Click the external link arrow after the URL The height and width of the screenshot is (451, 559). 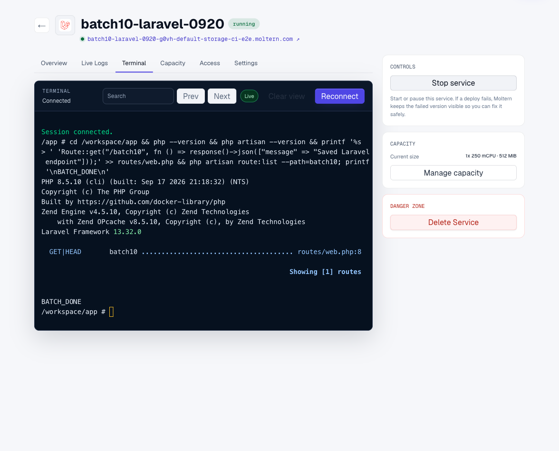(298, 39)
